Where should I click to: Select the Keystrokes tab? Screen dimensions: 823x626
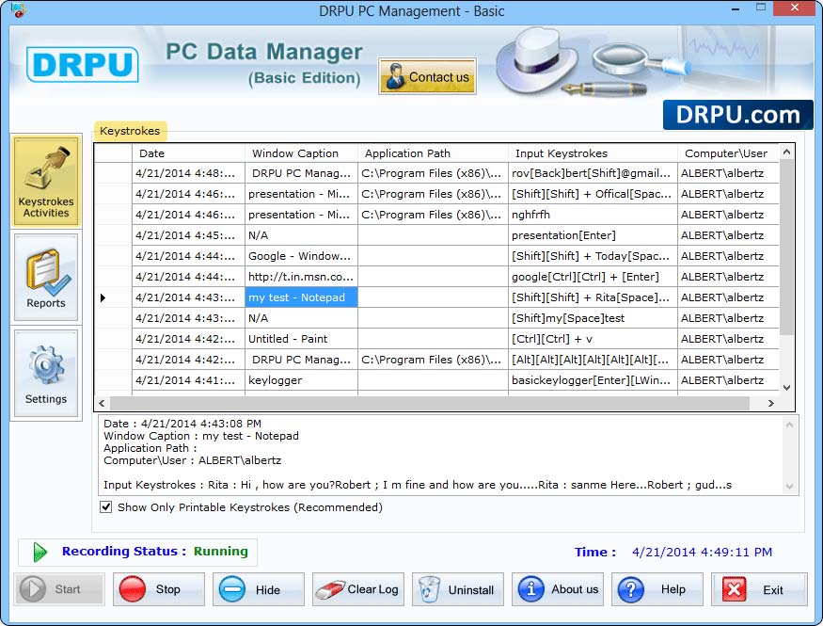[130, 131]
